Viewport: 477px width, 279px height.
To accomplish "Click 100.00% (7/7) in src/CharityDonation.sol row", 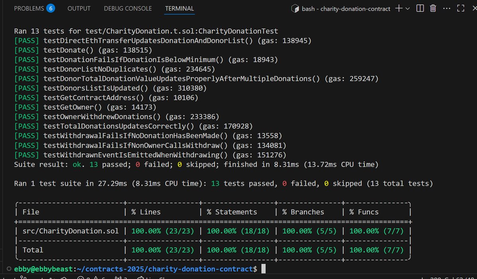I will [376, 231].
